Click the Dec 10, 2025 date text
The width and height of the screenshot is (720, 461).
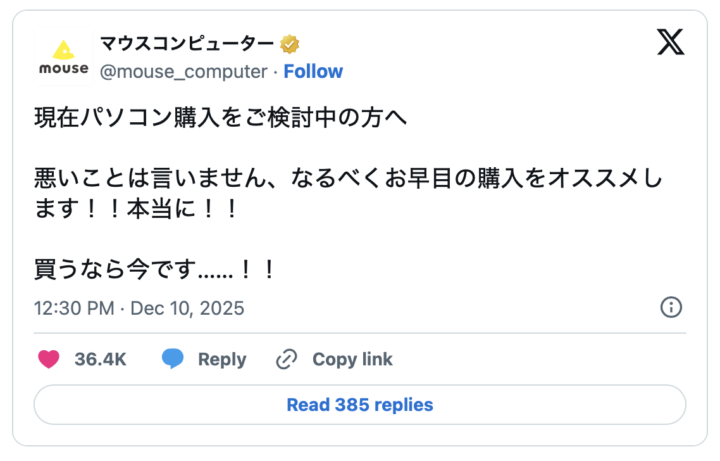(187, 308)
